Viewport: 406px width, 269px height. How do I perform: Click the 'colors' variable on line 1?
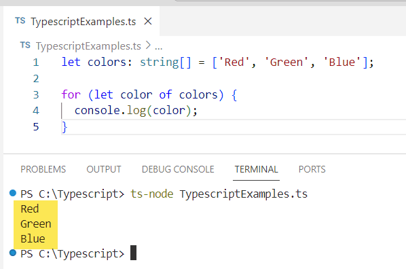107,62
